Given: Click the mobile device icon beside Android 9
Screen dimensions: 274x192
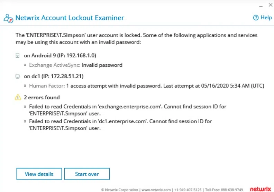Looking at the screenshot, I should (18, 56).
